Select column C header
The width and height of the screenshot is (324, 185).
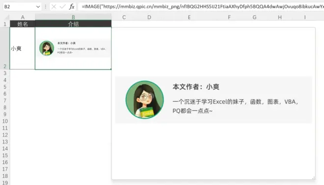pos(124,17)
